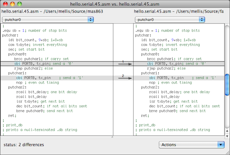Viewport: 230px width, 155px height.
Task: Click the vertical scrollbar thumb
Action: (227, 85)
